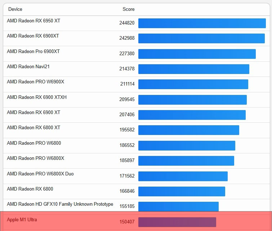
Task: Click the score value 150407
Action: pos(127,222)
